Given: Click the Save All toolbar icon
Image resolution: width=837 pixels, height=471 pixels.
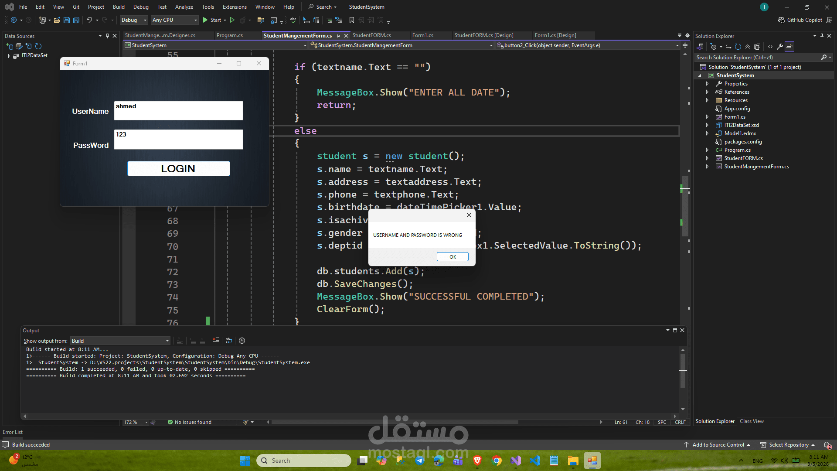Looking at the screenshot, I should pos(76,20).
